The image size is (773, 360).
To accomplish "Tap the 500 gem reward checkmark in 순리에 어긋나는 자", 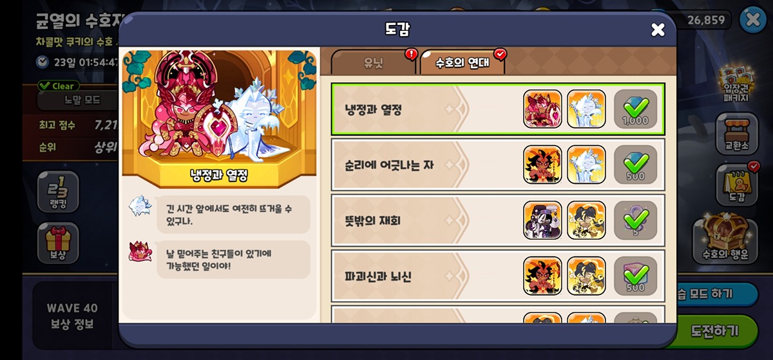I will 635,165.
